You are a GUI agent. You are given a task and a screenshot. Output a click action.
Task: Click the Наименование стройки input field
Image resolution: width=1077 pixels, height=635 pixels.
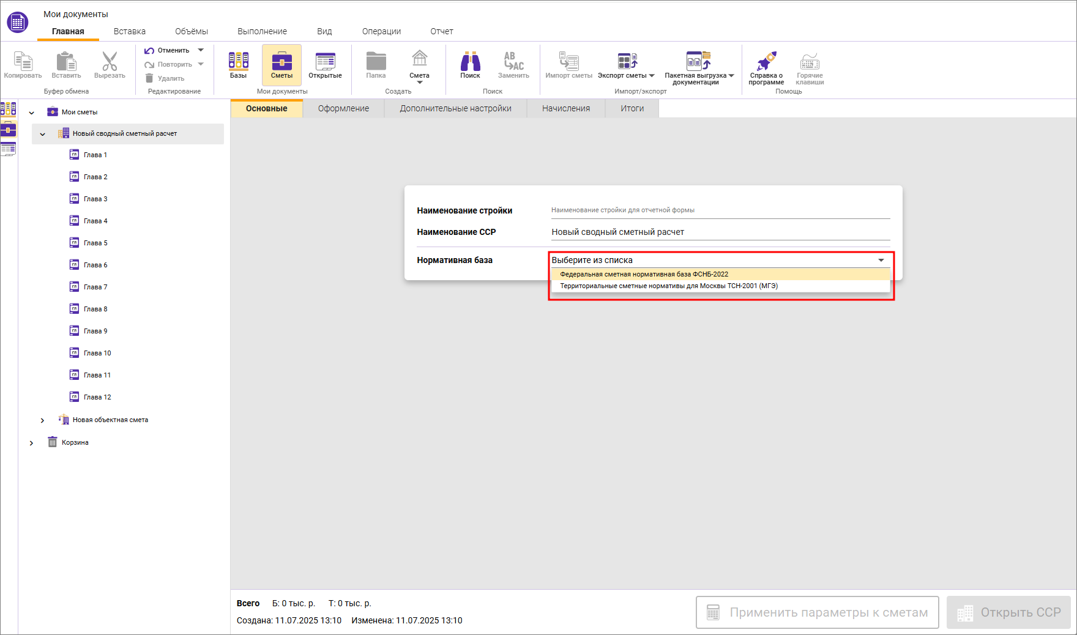click(x=720, y=210)
